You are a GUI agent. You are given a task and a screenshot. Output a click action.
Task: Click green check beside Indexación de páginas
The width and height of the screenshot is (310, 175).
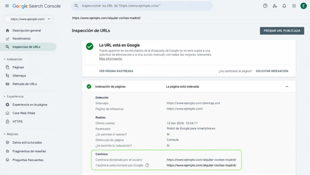coord(89,87)
